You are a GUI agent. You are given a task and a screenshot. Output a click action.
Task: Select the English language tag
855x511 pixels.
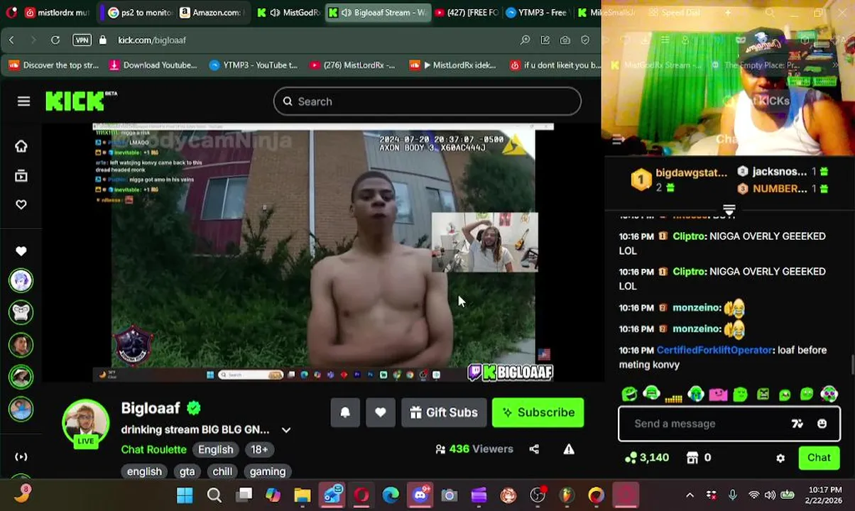tap(215, 449)
